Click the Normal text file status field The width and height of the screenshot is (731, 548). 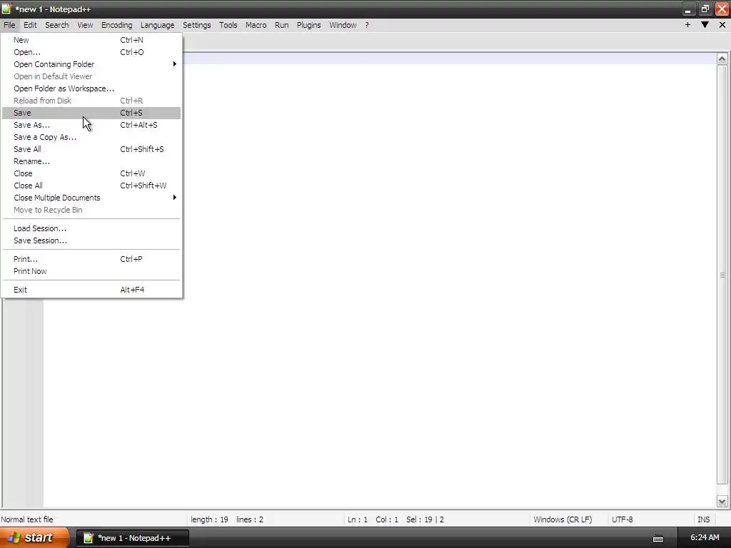[x=94, y=519]
